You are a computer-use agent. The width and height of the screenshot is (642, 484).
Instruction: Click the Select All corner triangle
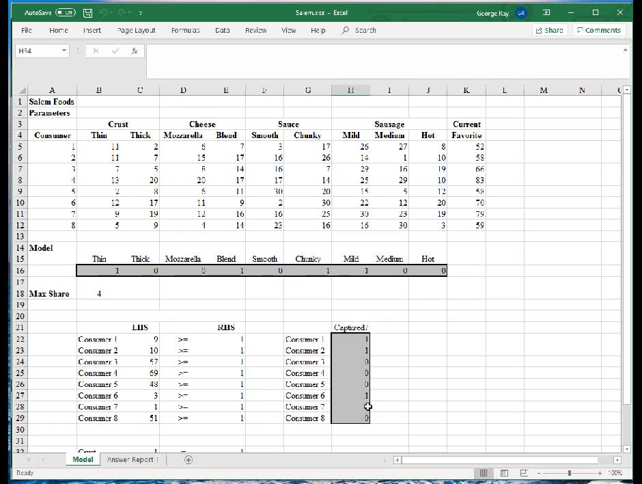(21, 90)
